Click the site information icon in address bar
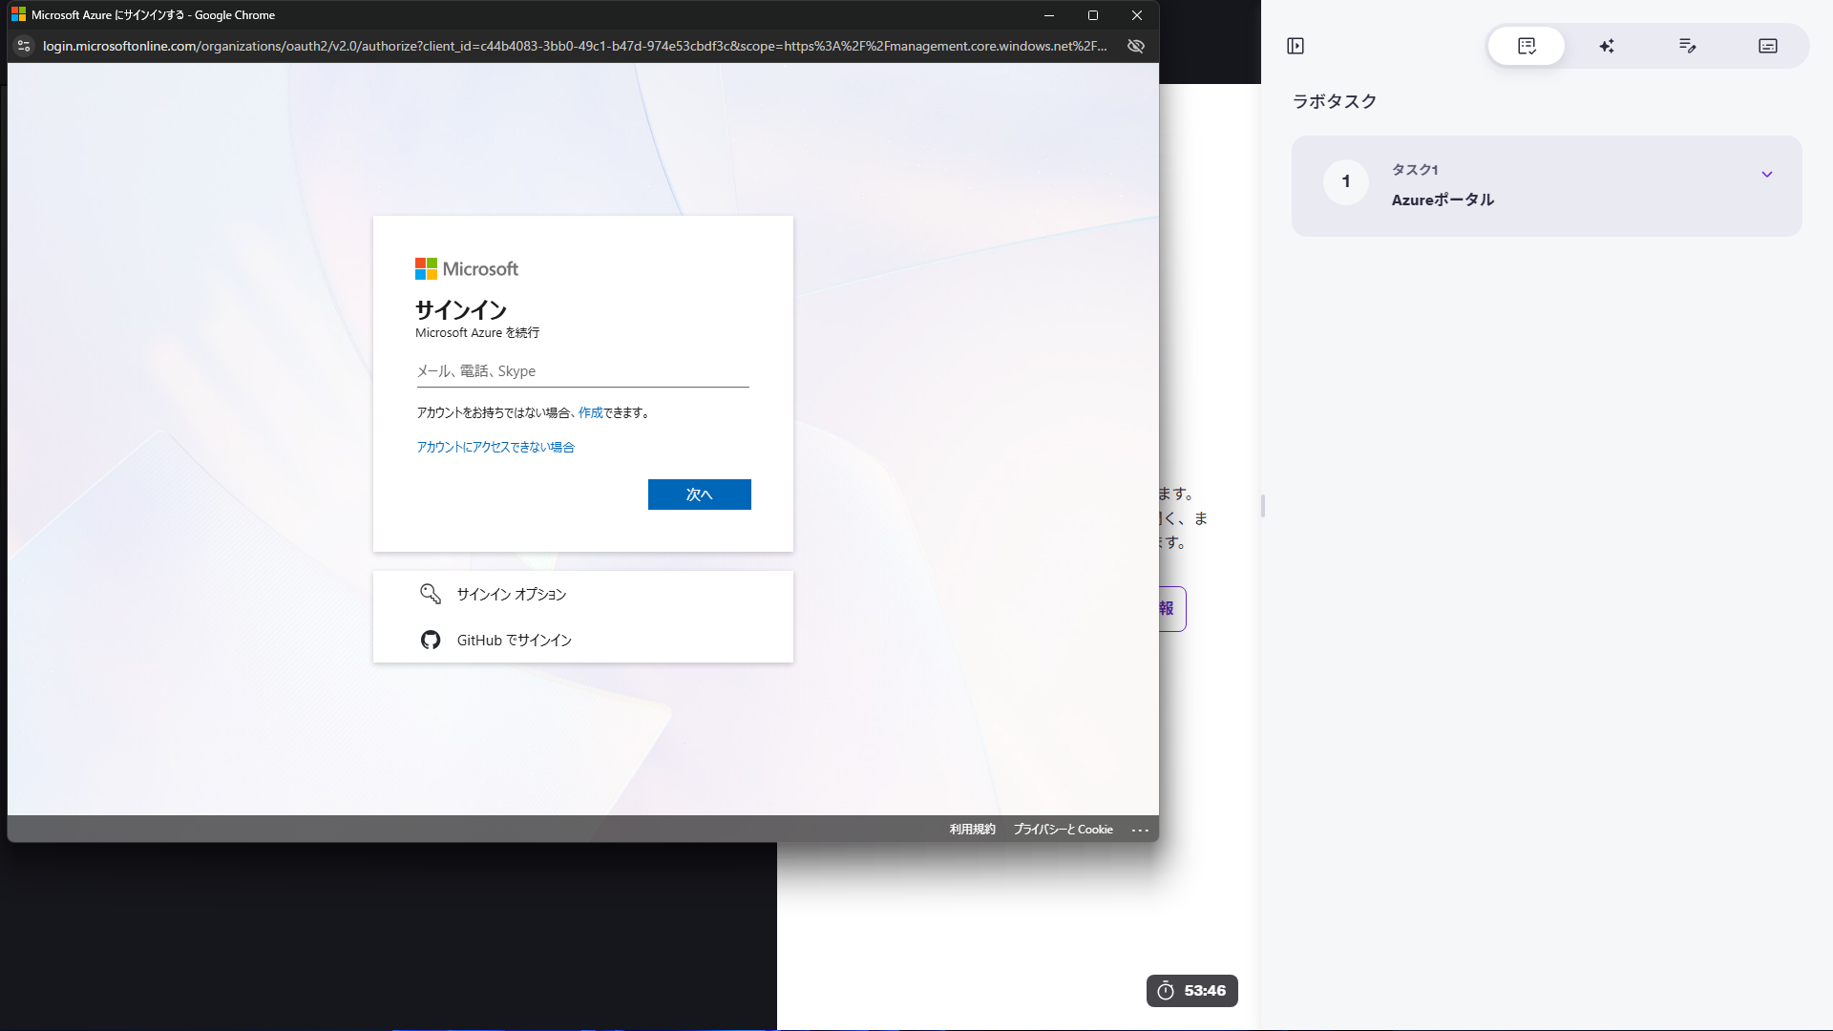 tap(24, 46)
